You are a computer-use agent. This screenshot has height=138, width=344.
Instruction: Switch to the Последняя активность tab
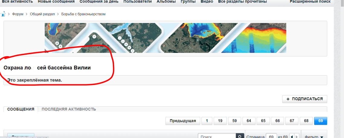69,109
